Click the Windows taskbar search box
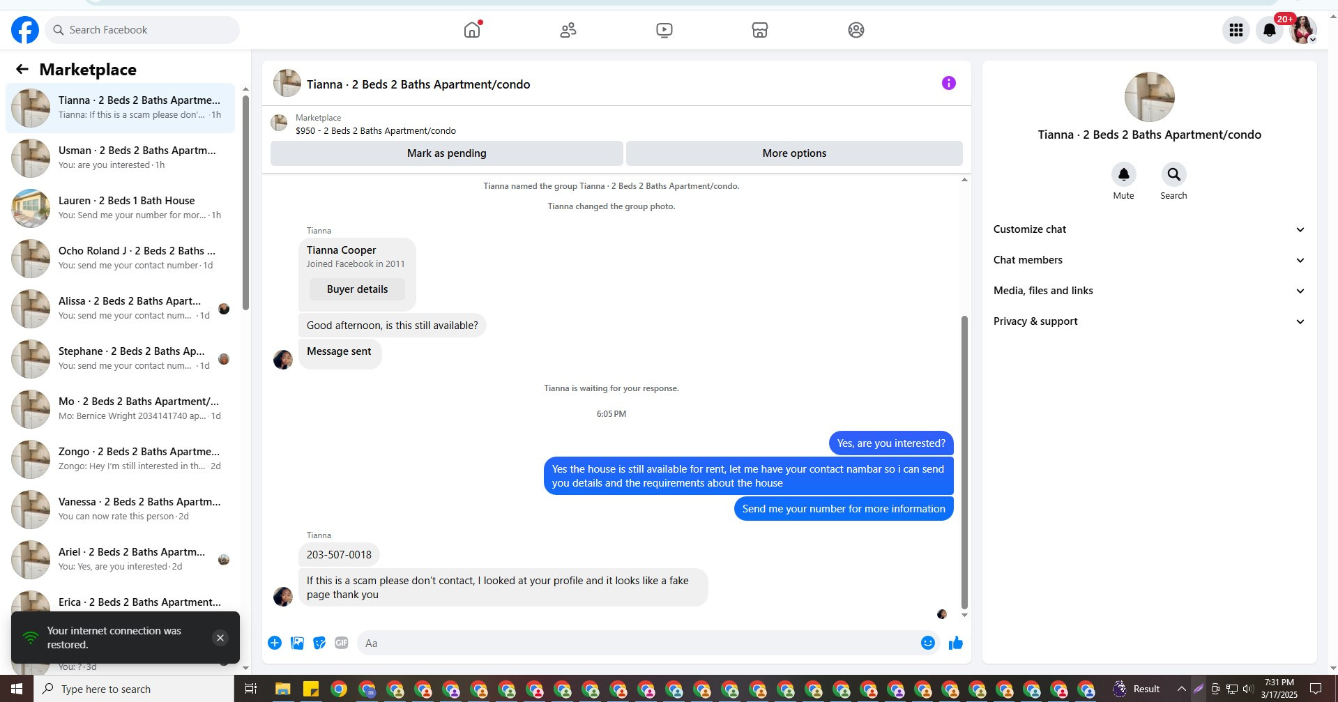 134,689
